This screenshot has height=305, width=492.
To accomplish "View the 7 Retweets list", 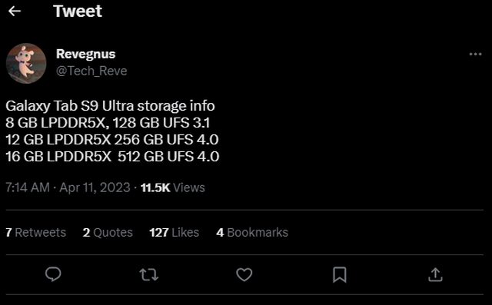I will (x=36, y=232).
